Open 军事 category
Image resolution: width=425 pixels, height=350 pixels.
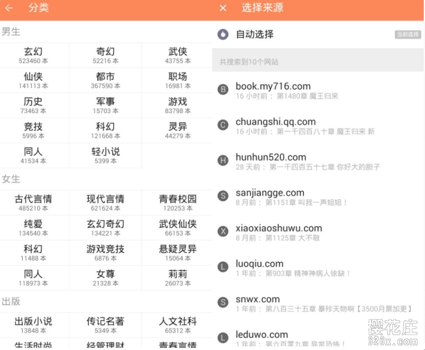(105, 105)
